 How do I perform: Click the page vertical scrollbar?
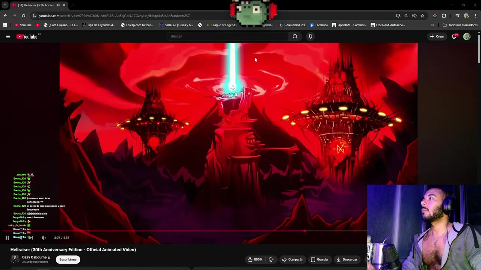(x=479, y=49)
